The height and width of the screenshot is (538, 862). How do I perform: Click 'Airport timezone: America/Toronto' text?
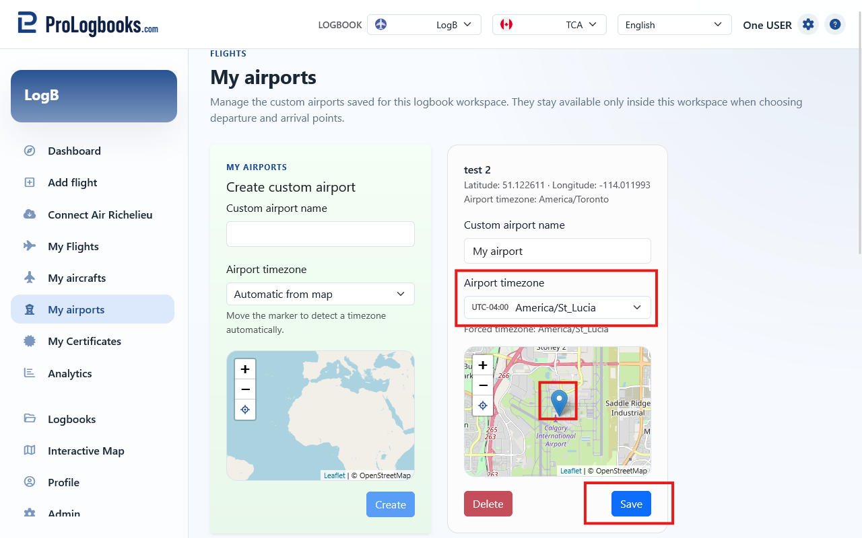point(536,199)
